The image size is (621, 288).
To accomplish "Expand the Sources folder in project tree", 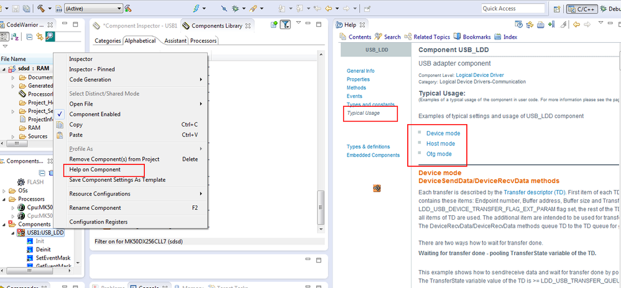I will [13, 137].
